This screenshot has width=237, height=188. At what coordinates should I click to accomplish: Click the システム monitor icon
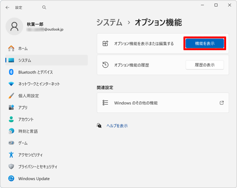coord(11,60)
